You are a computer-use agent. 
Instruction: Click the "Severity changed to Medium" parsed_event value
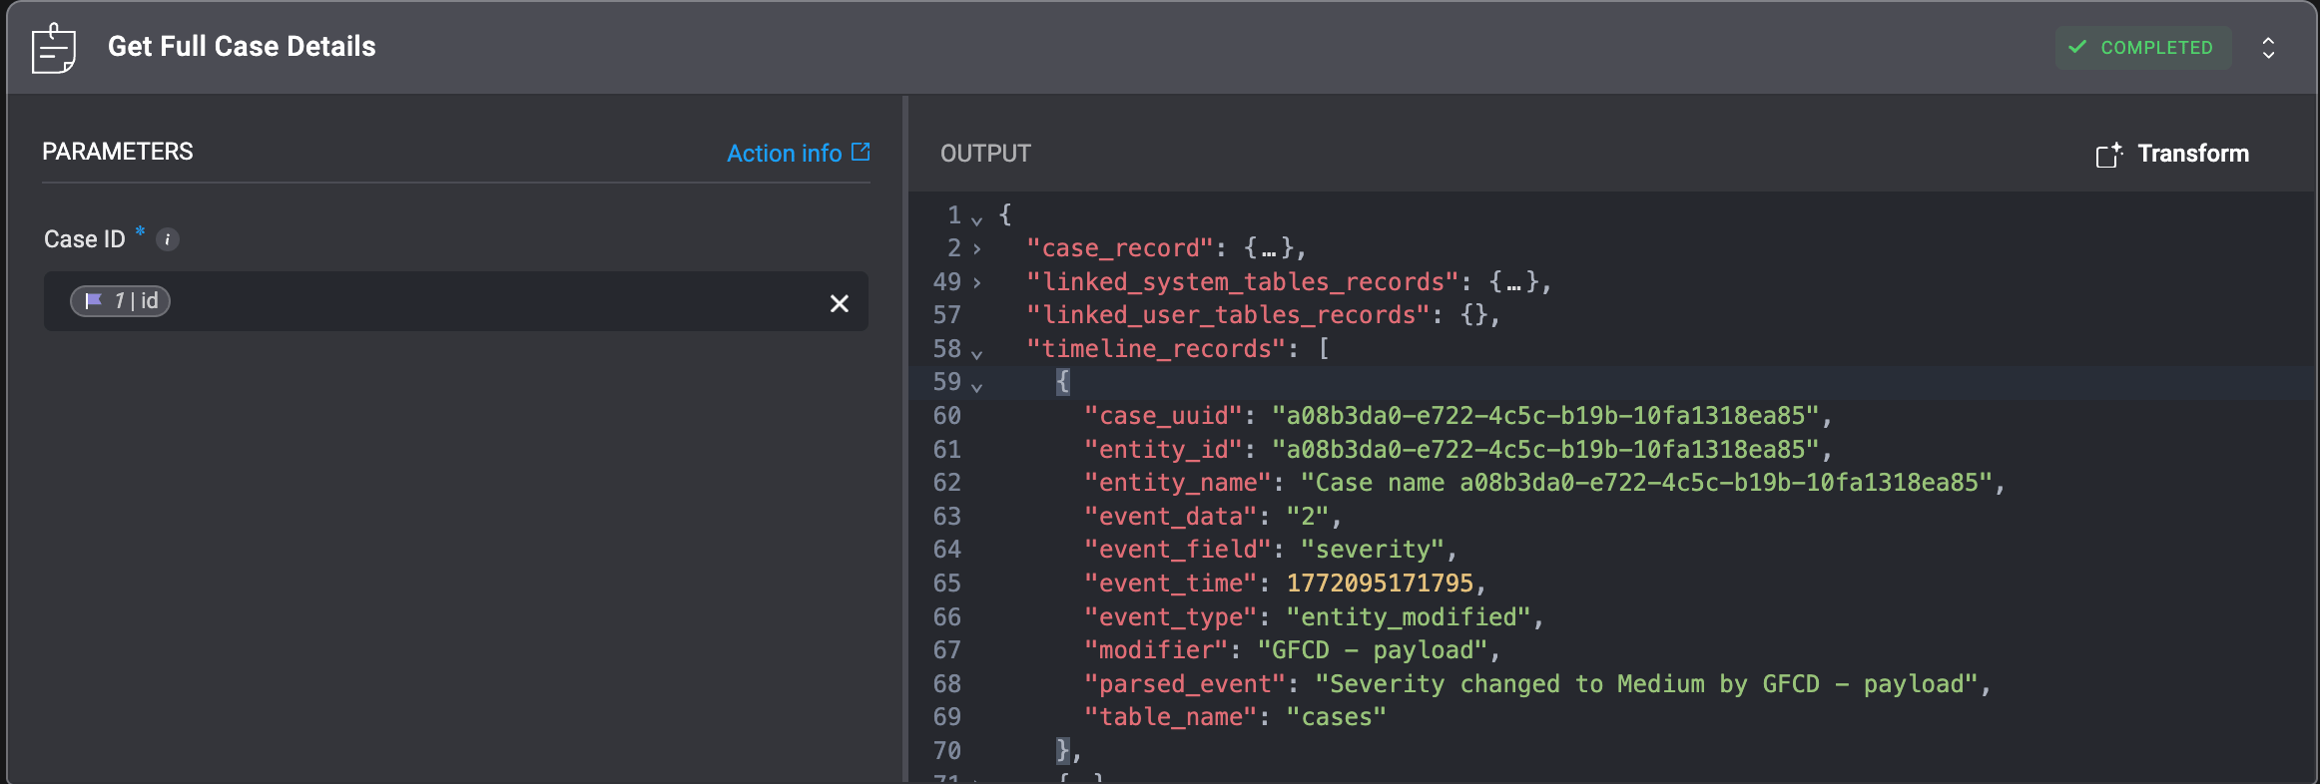(1646, 684)
